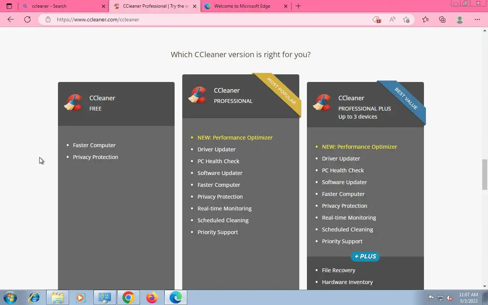
Task: Click 'PC Health Check' in Professional card
Action: click(x=218, y=161)
